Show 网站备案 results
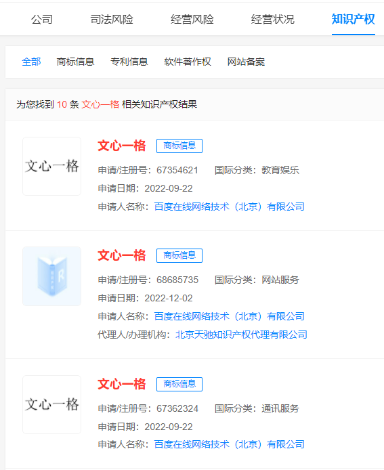The height and width of the screenshot is (470, 384). point(246,62)
